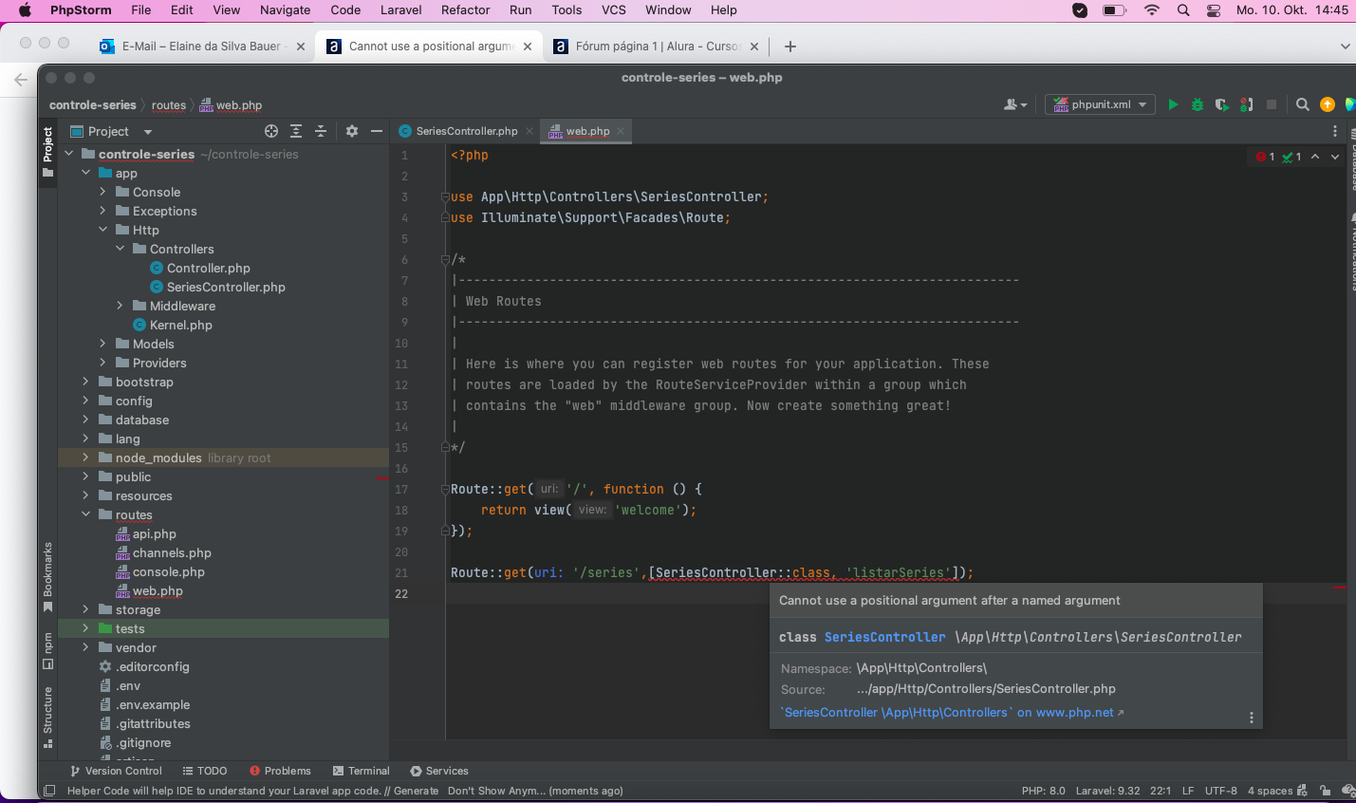1356x803 pixels.
Task: Go to previous highlighted error up arrow
Action: (x=1315, y=157)
